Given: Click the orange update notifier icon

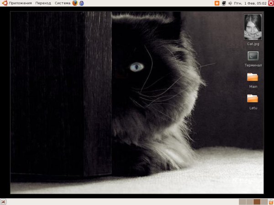Looking at the screenshot, I should tap(217, 3).
